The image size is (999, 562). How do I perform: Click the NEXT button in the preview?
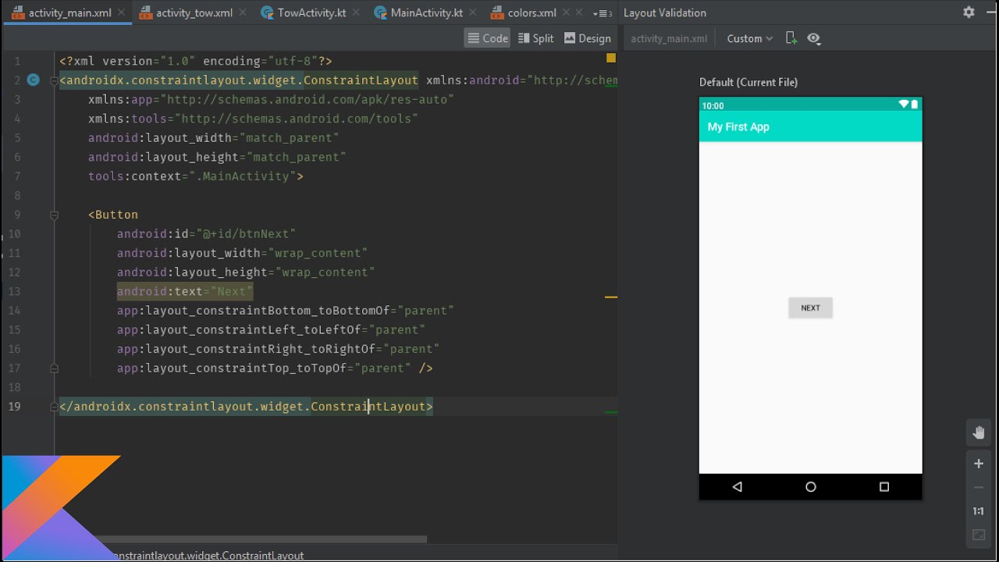point(810,308)
